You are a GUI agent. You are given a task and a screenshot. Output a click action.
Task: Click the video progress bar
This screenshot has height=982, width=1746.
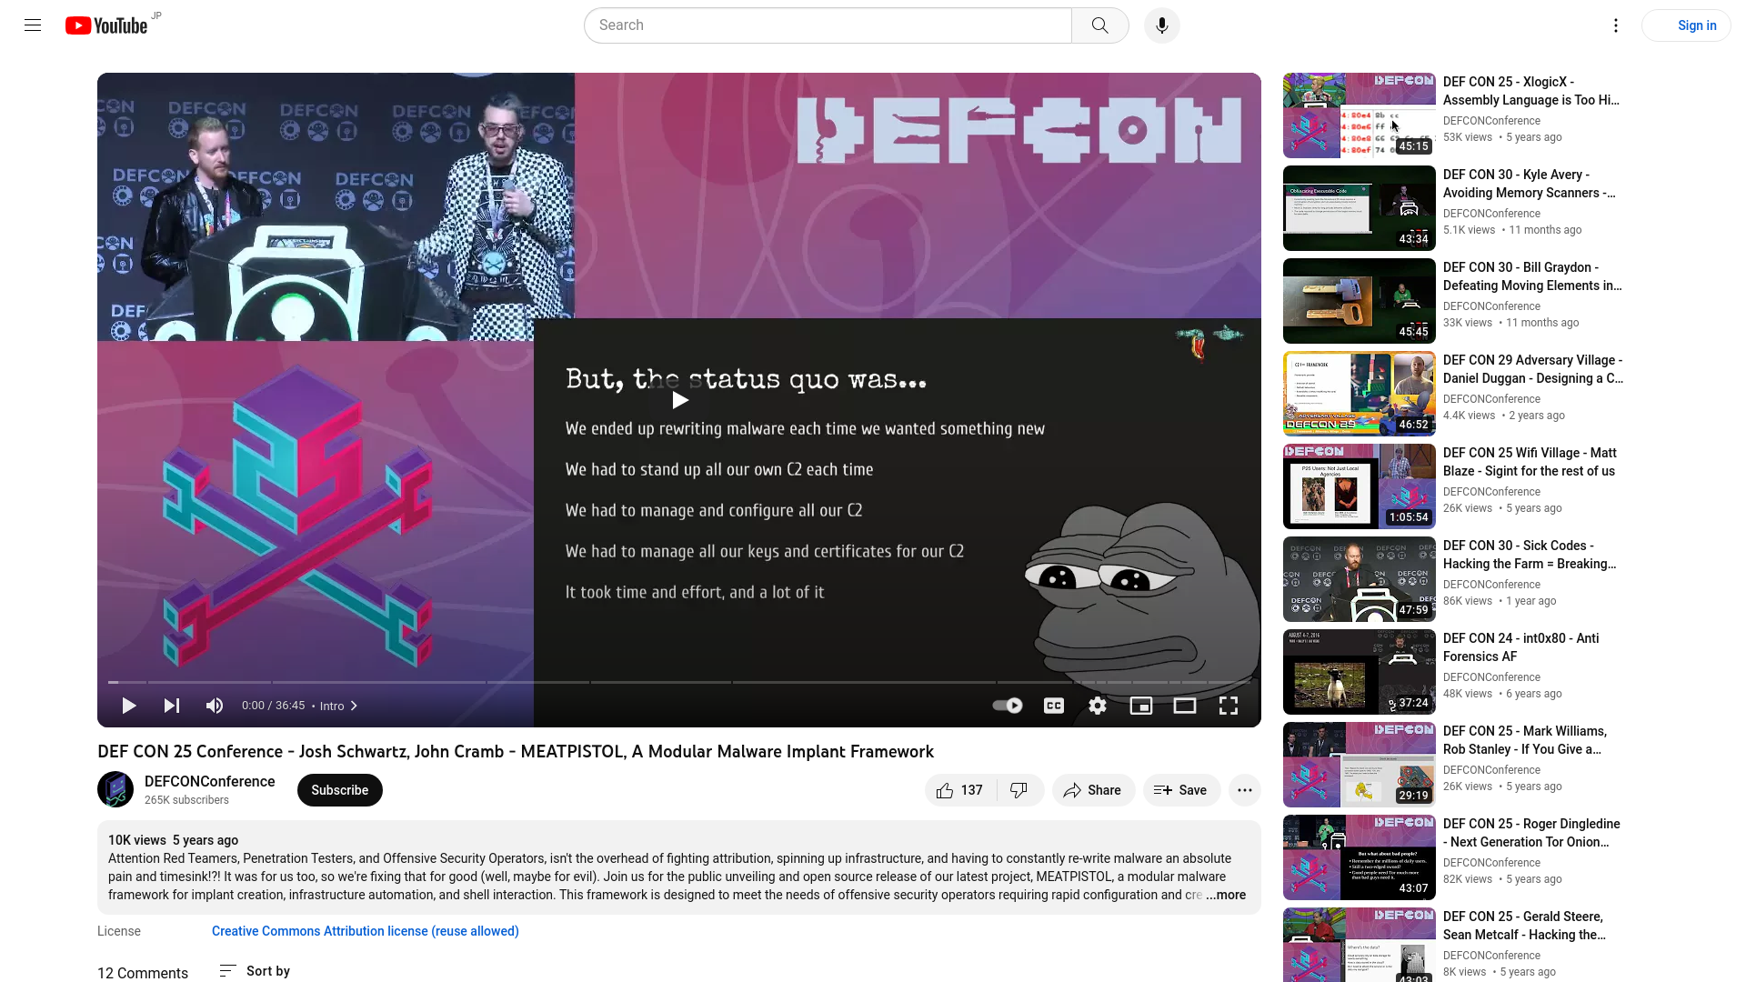[x=679, y=682]
